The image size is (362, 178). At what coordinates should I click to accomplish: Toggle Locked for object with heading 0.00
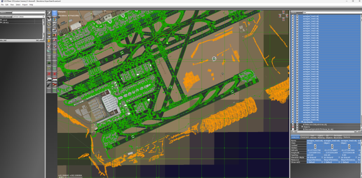point(349,146)
